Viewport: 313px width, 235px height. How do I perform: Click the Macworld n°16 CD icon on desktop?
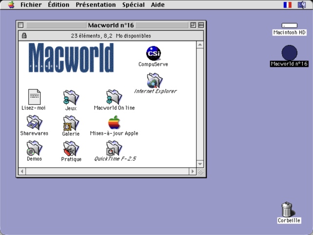pos(290,53)
